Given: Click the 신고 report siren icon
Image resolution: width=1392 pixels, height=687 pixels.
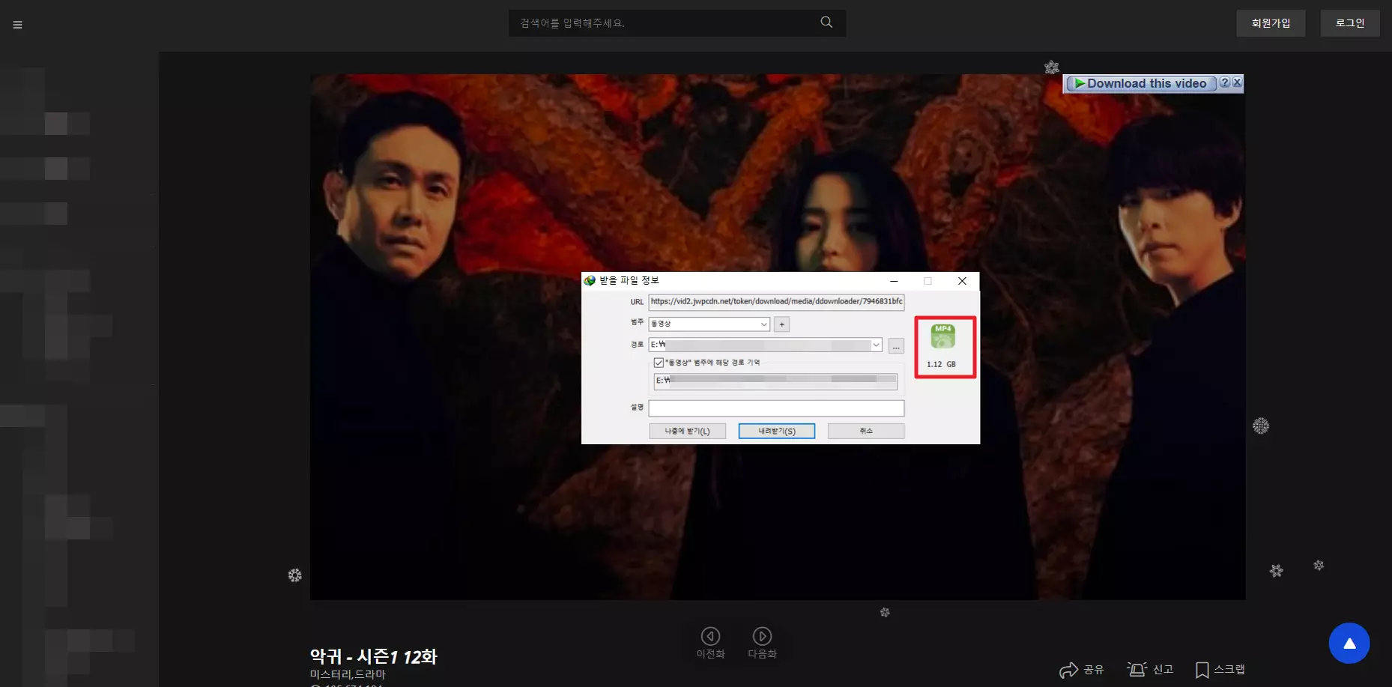Looking at the screenshot, I should [x=1137, y=670].
